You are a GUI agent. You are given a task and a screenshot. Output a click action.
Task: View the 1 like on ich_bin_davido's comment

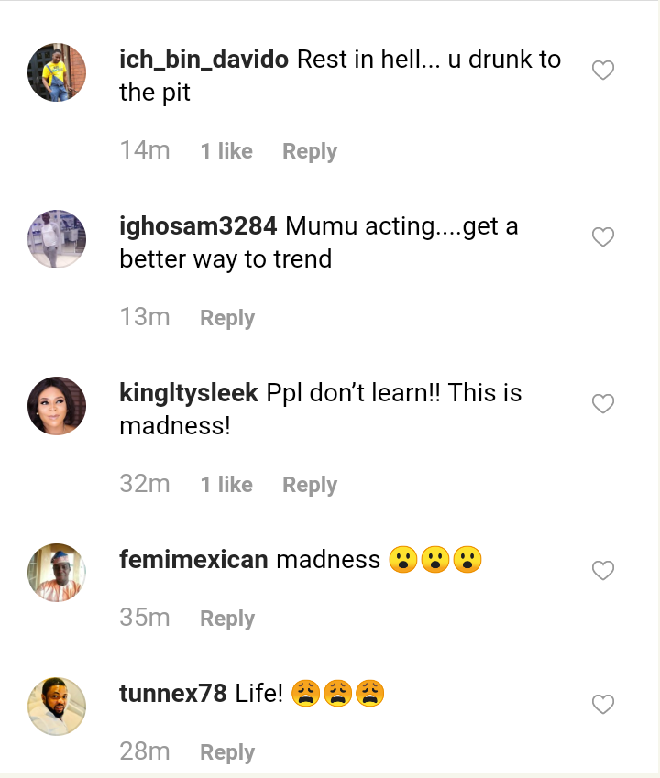coord(226,151)
